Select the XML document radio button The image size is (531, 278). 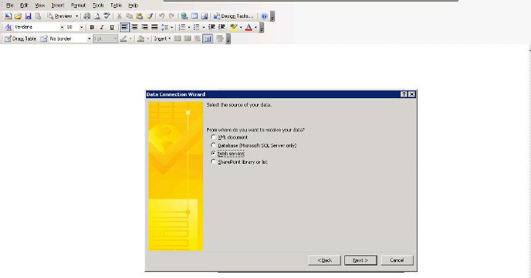(x=213, y=137)
